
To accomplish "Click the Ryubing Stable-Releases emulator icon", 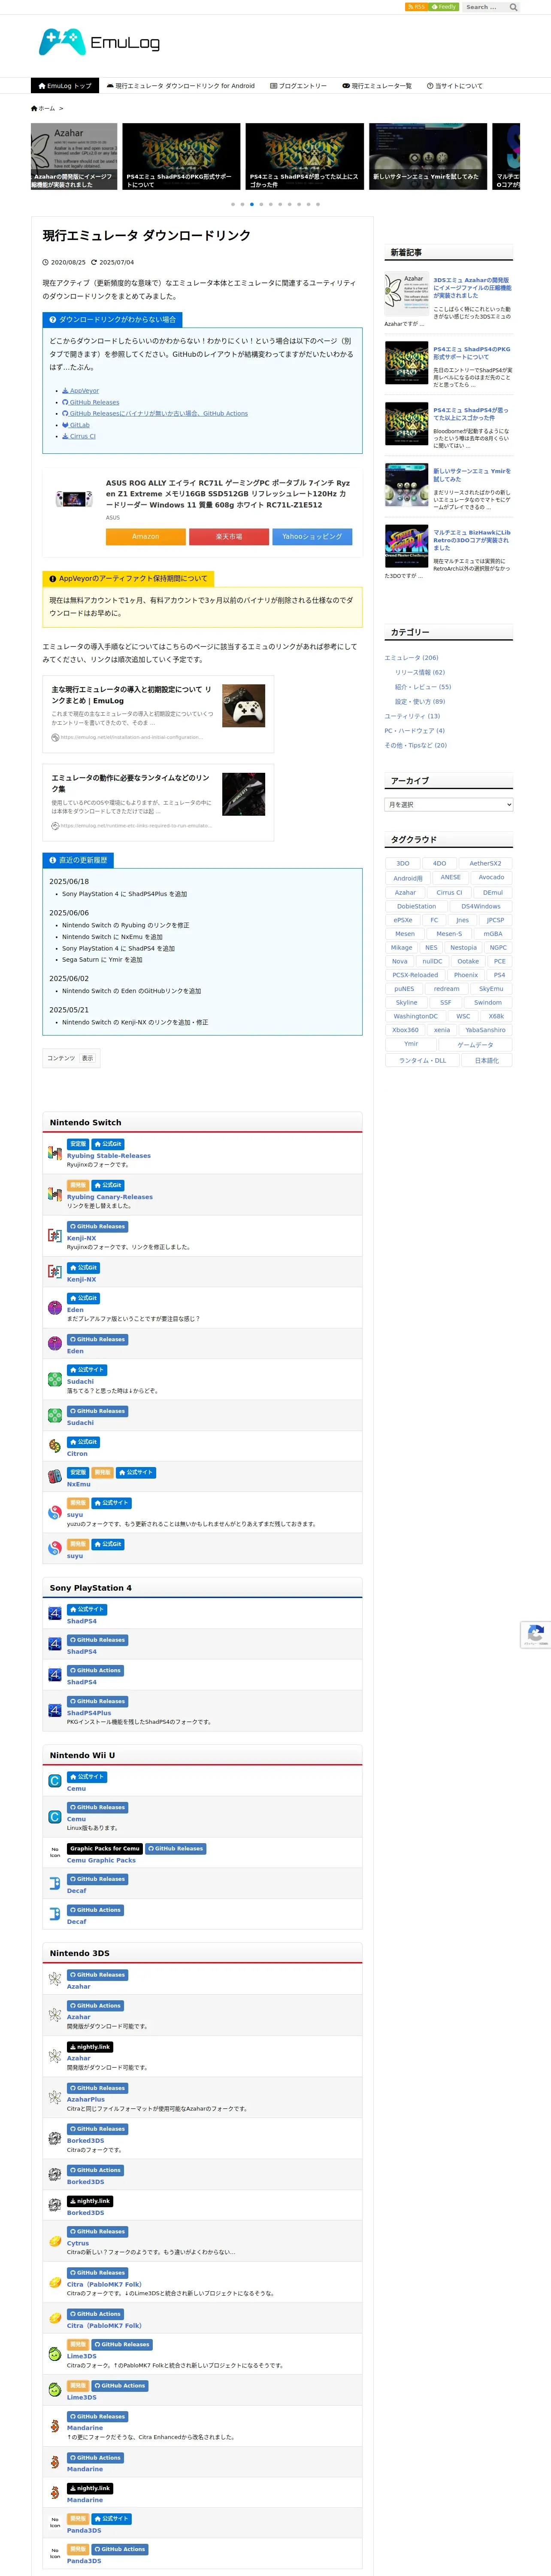I will (x=55, y=1153).
